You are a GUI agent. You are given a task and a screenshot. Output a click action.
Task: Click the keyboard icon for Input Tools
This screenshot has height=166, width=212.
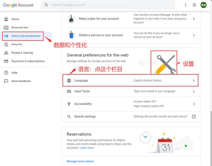click(69, 91)
